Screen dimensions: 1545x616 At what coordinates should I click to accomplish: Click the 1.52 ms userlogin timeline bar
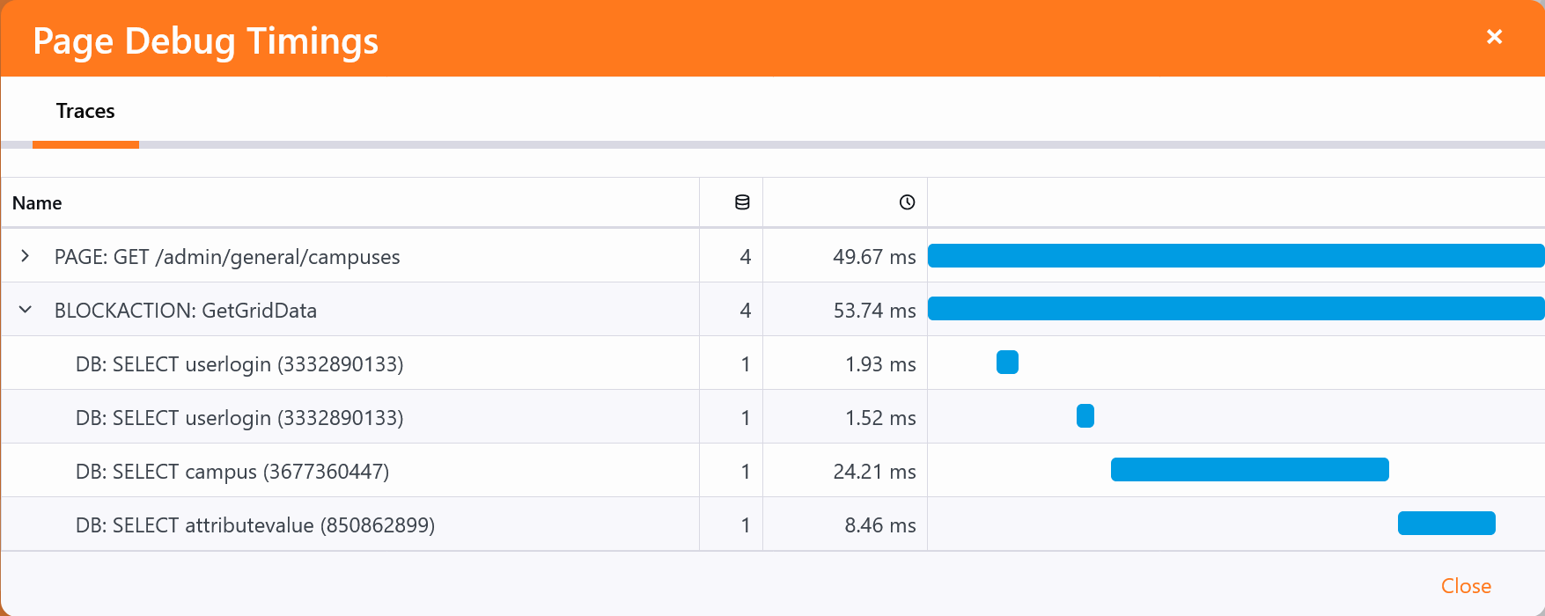click(x=1085, y=416)
